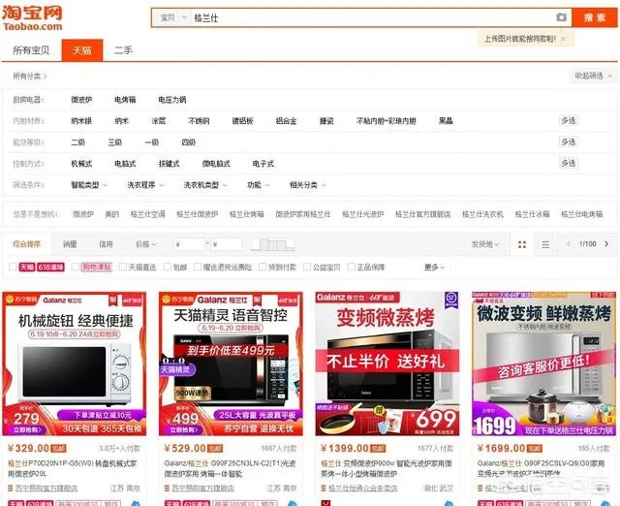Switch to the 所有宝贝 tab

pyautogui.click(x=31, y=50)
